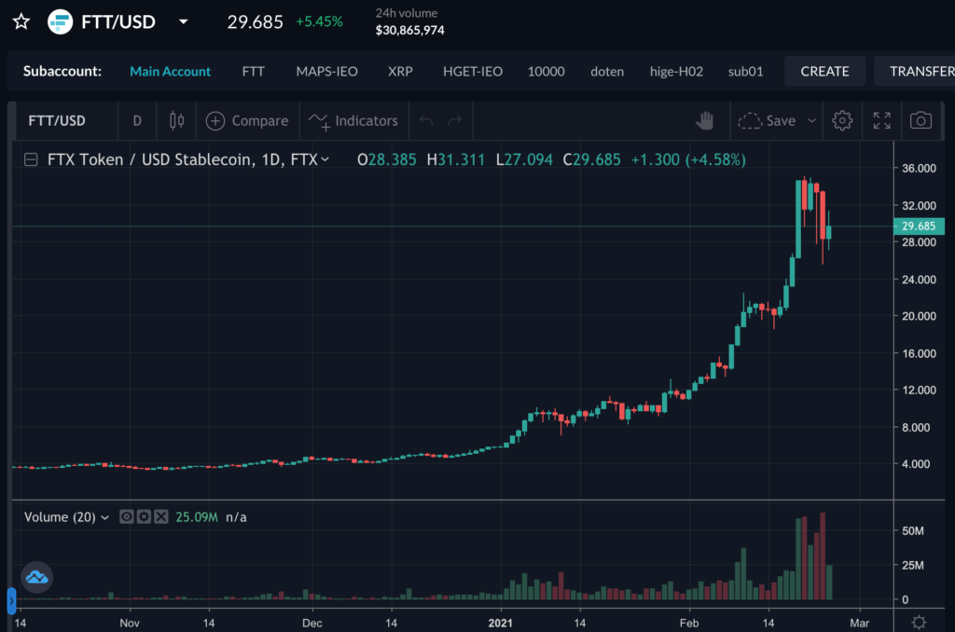Click the cloud logo icon on chart
This screenshot has height=632, width=955.
point(36,577)
